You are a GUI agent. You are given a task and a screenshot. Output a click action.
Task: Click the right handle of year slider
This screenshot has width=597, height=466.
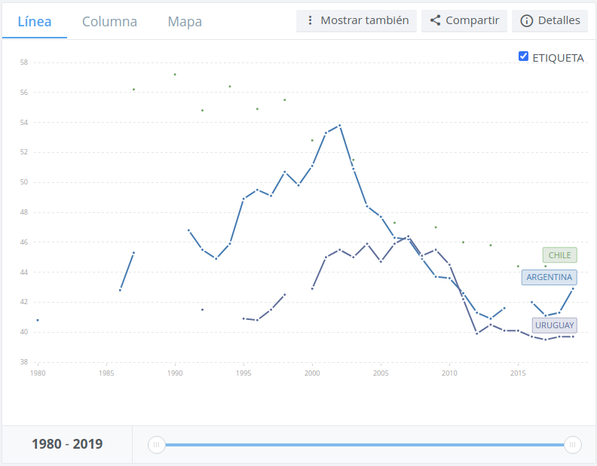click(573, 445)
